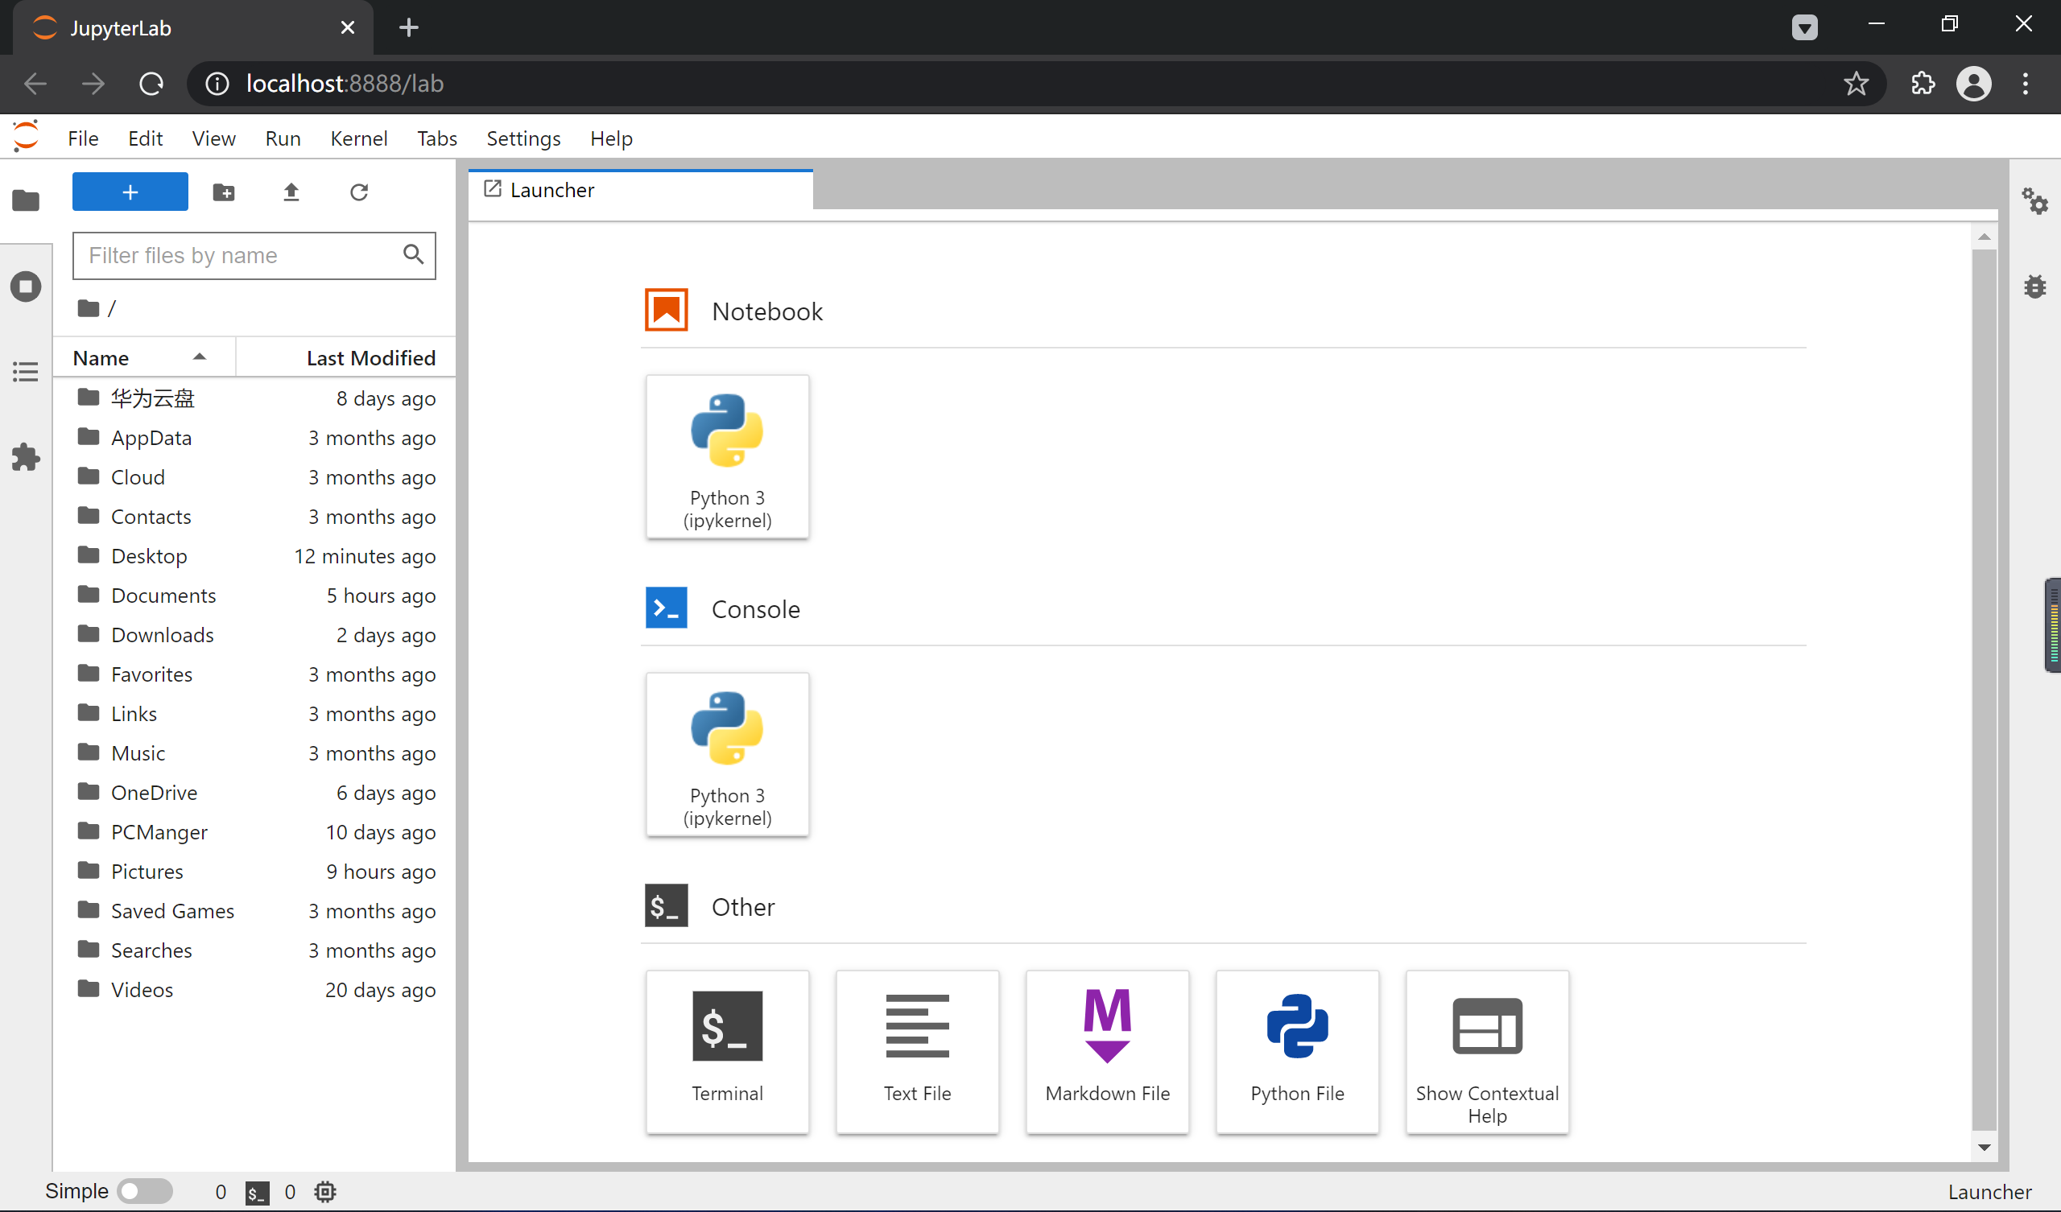
Task: Click Show Contextual Help card
Action: pyautogui.click(x=1487, y=1052)
